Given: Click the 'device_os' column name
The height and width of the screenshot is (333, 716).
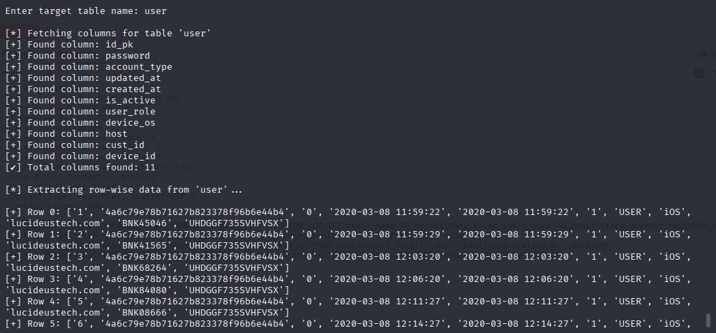Looking at the screenshot, I should (x=130, y=123).
